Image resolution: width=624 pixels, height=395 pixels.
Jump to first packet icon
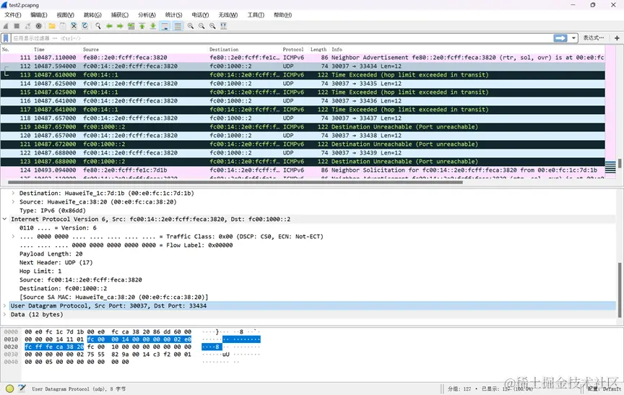coord(142,26)
